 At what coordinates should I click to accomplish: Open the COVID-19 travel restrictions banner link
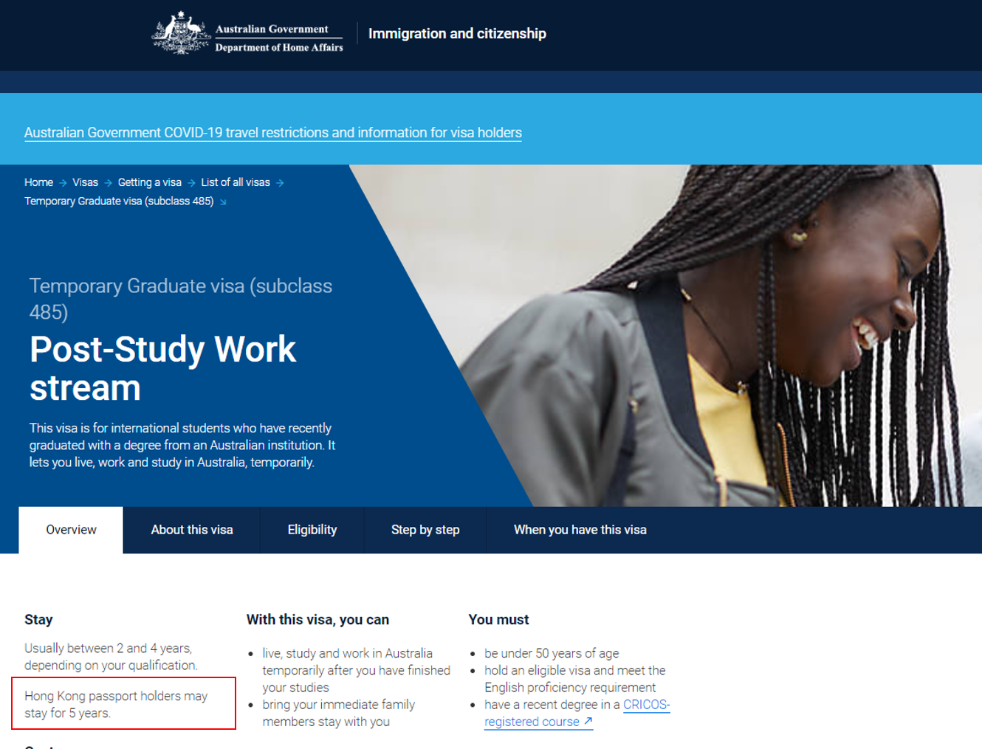pos(272,133)
